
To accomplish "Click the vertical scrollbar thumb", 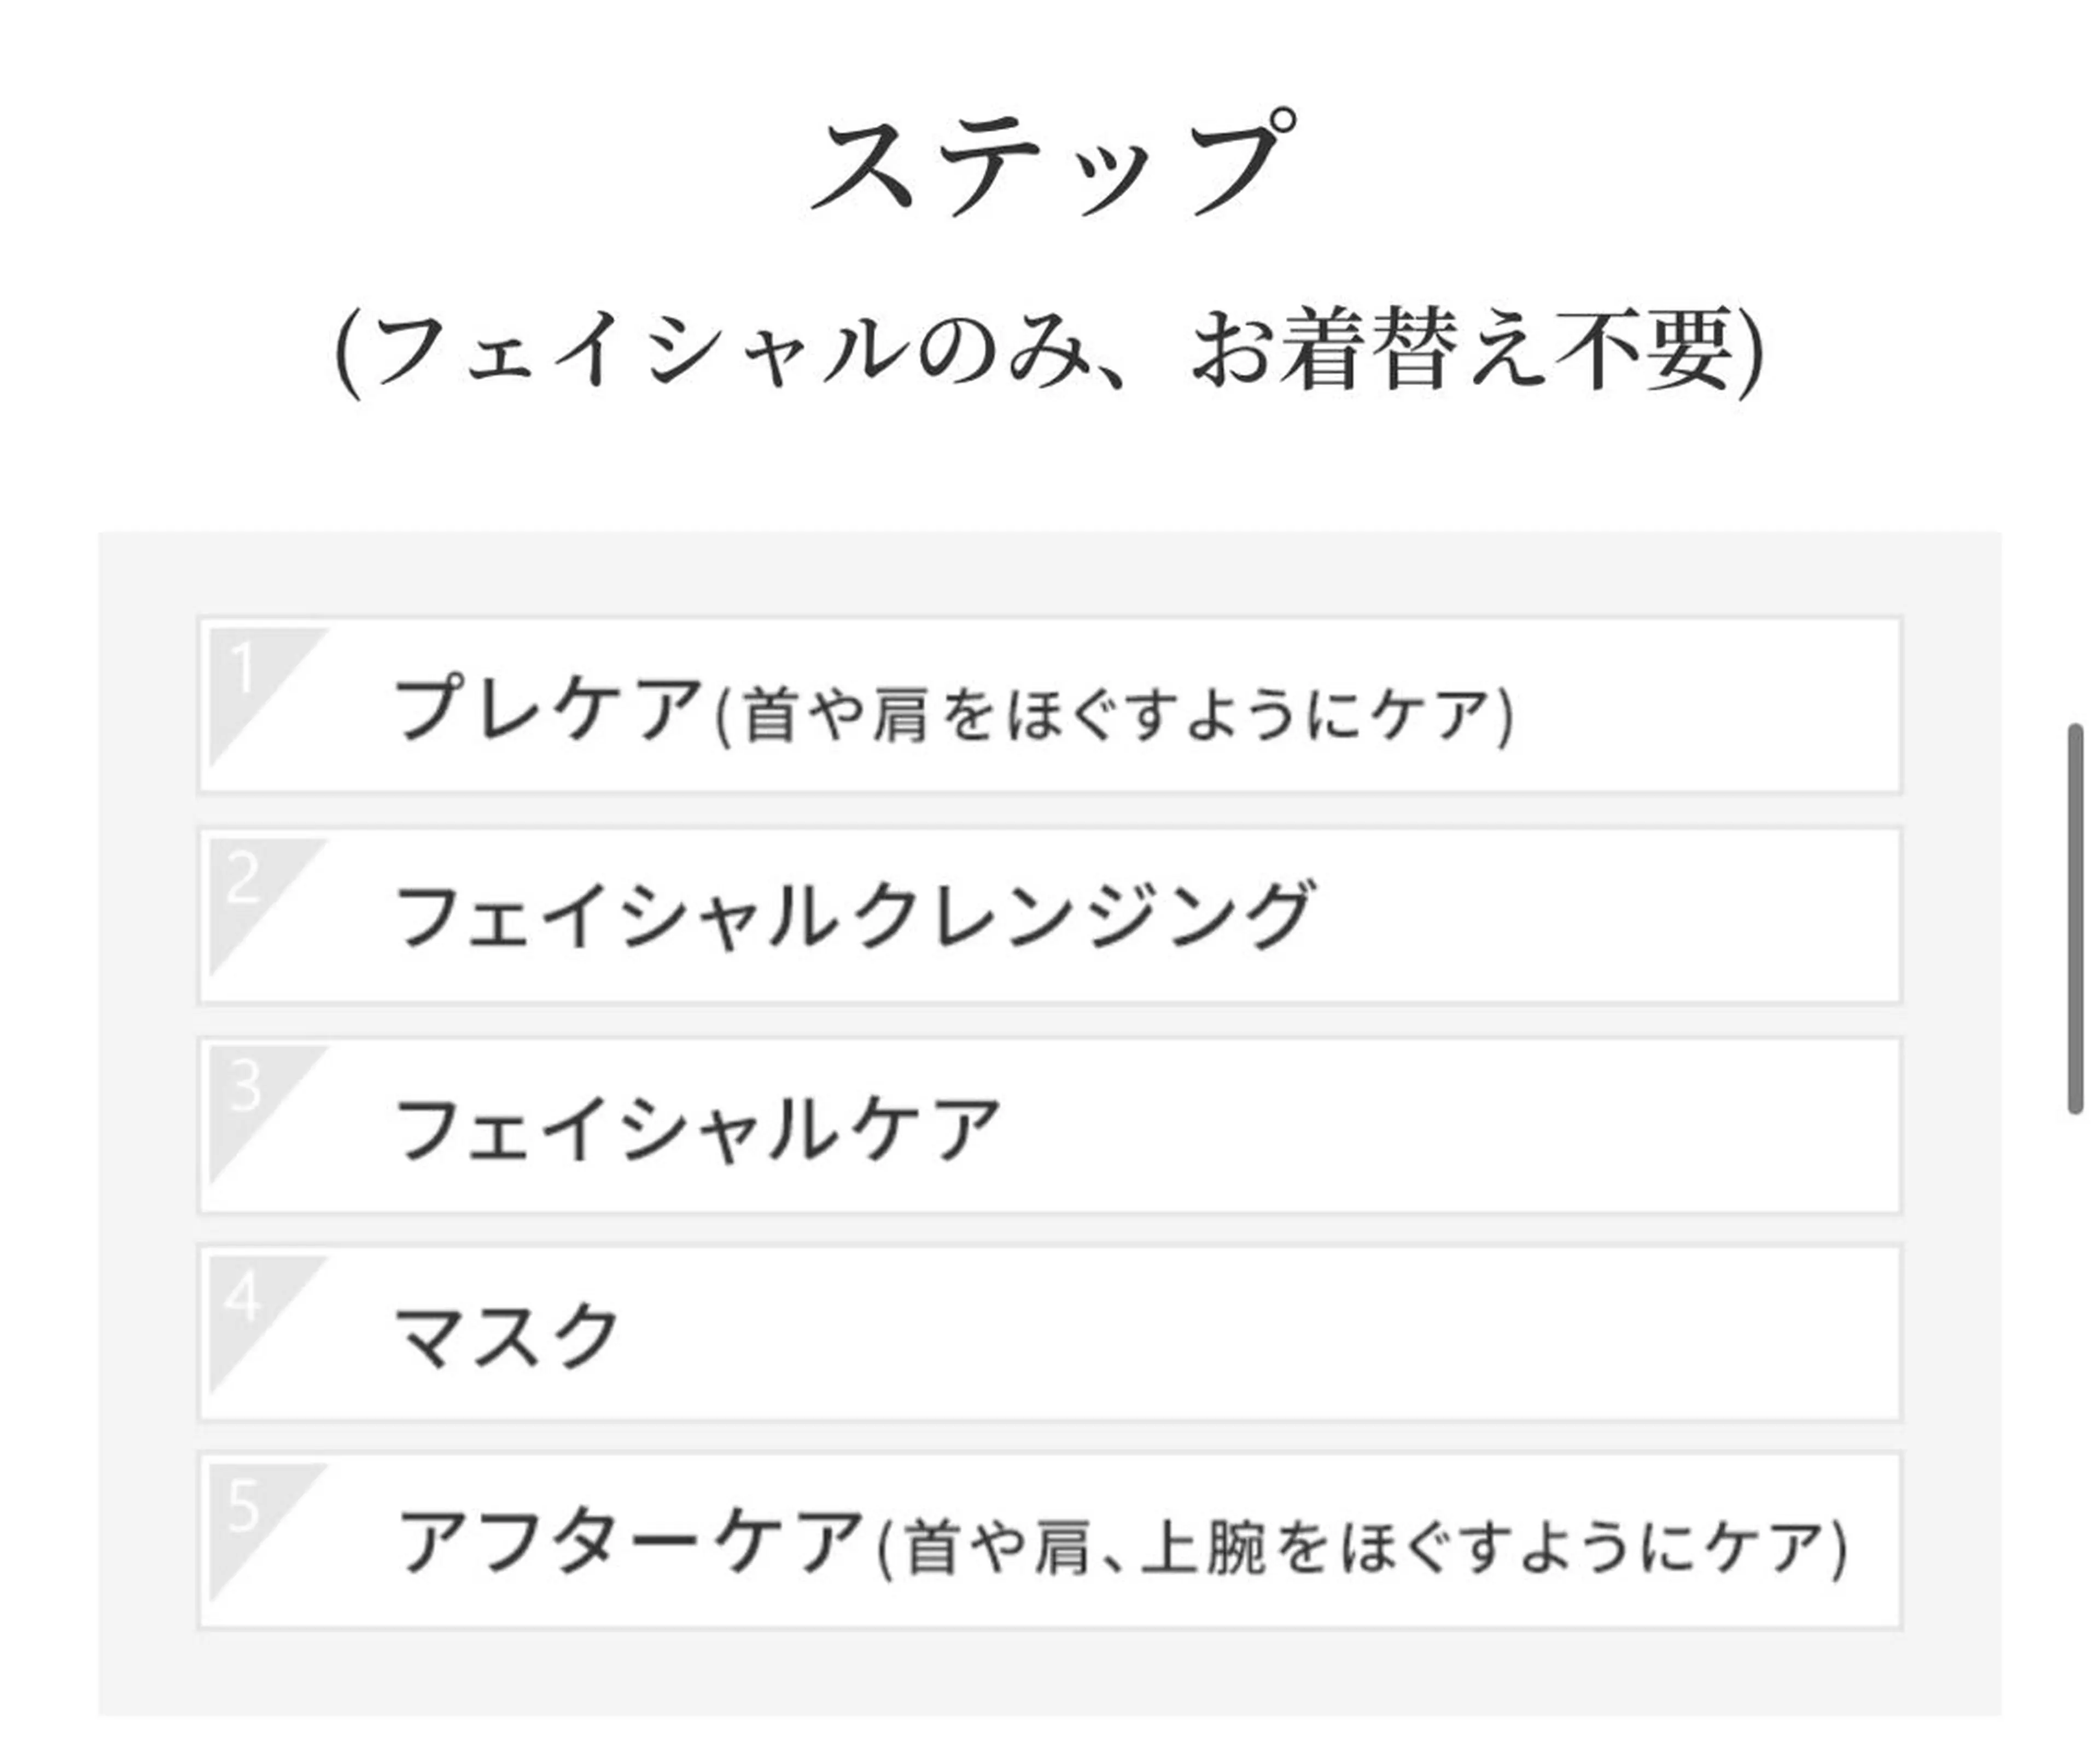I will [2075, 917].
